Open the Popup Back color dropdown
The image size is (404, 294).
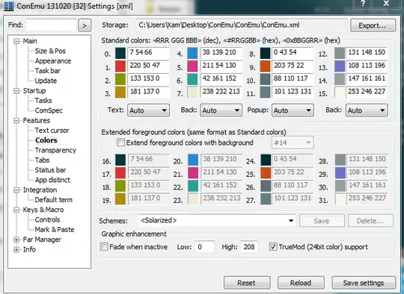[x=367, y=110]
